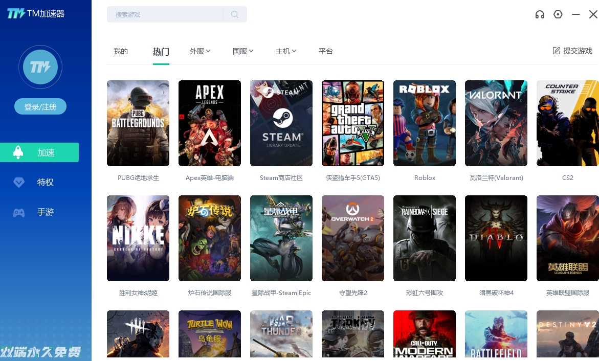Select 加速 in the sidebar
This screenshot has height=361, width=599.
pyautogui.click(x=39, y=152)
